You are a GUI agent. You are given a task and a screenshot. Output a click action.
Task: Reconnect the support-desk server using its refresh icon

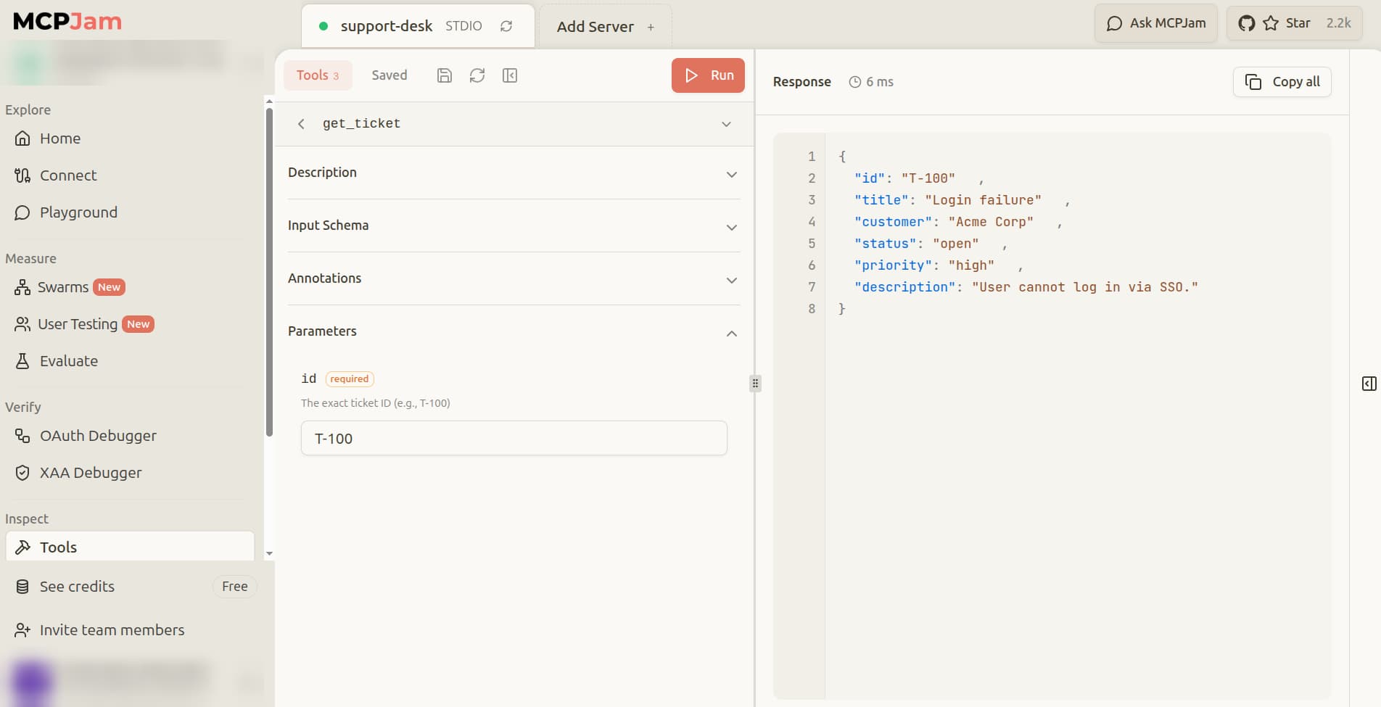506,26
